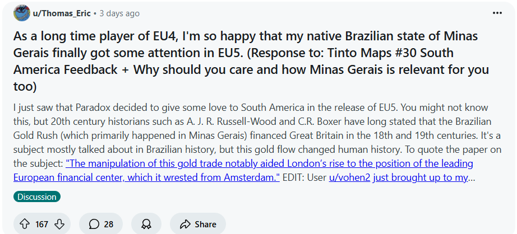Click the share arrow icon

185,224
